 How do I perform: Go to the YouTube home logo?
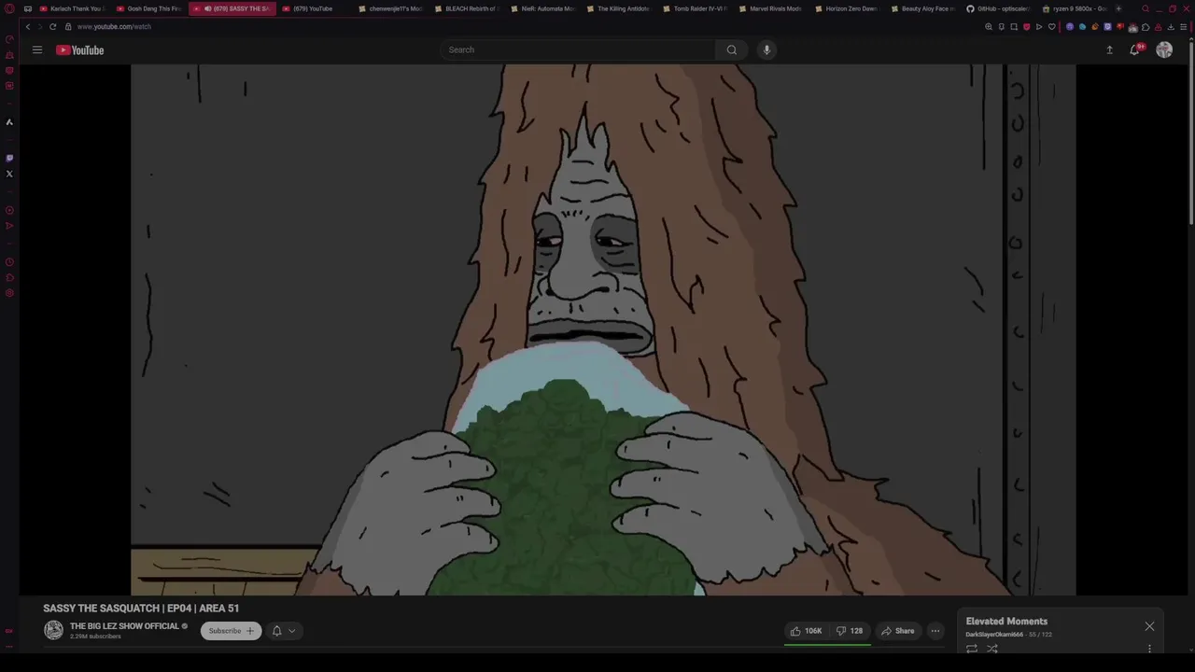coord(80,49)
